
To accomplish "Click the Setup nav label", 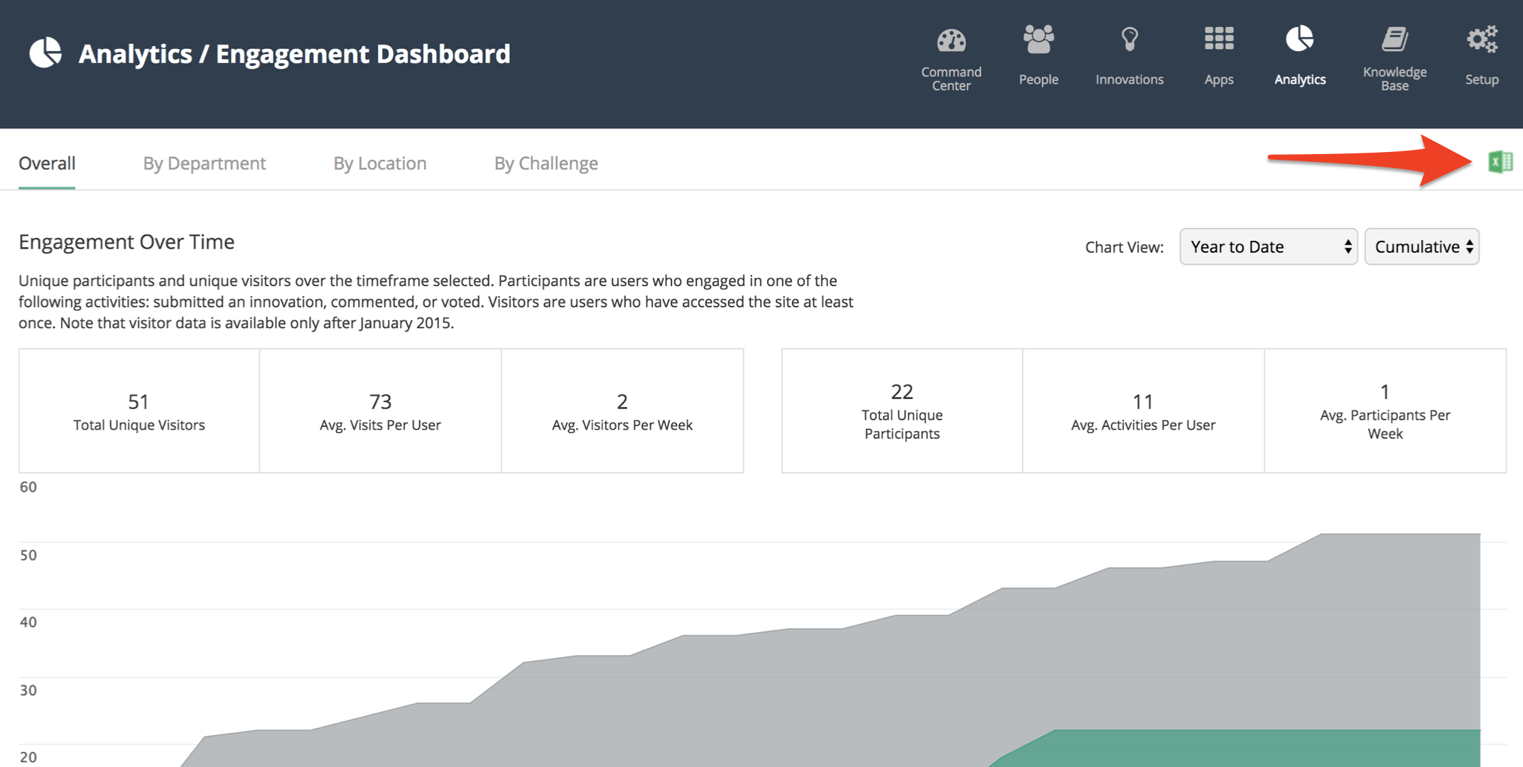I will 1482,80.
